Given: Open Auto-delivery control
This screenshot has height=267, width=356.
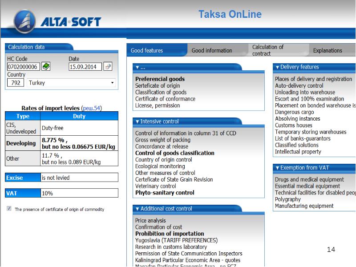Looking at the screenshot, I should [299, 85].
